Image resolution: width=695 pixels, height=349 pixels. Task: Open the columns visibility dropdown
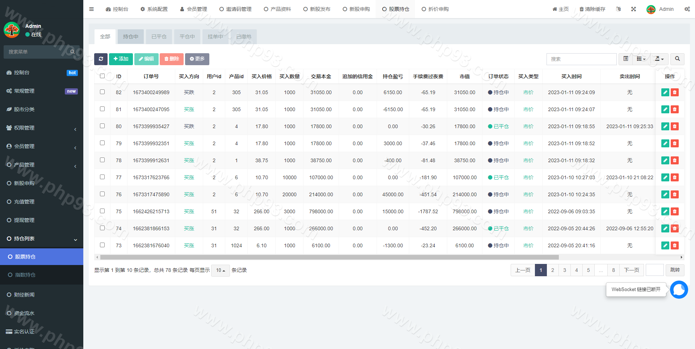pyautogui.click(x=641, y=59)
